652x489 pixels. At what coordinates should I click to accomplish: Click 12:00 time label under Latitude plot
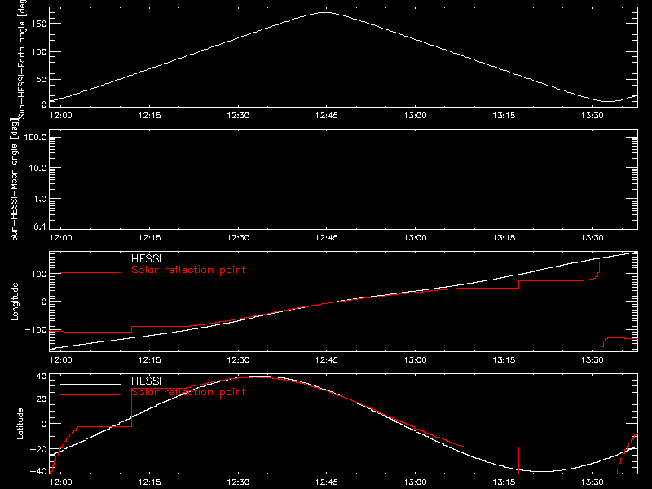(x=61, y=482)
